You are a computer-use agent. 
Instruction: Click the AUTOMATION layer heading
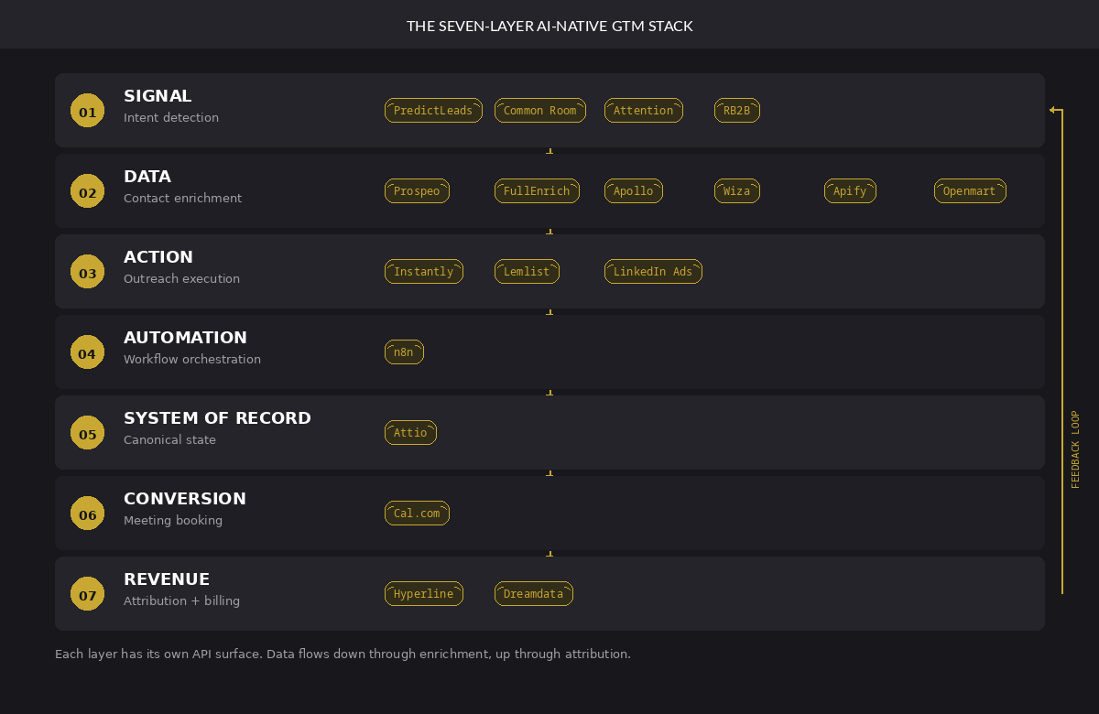tap(185, 338)
